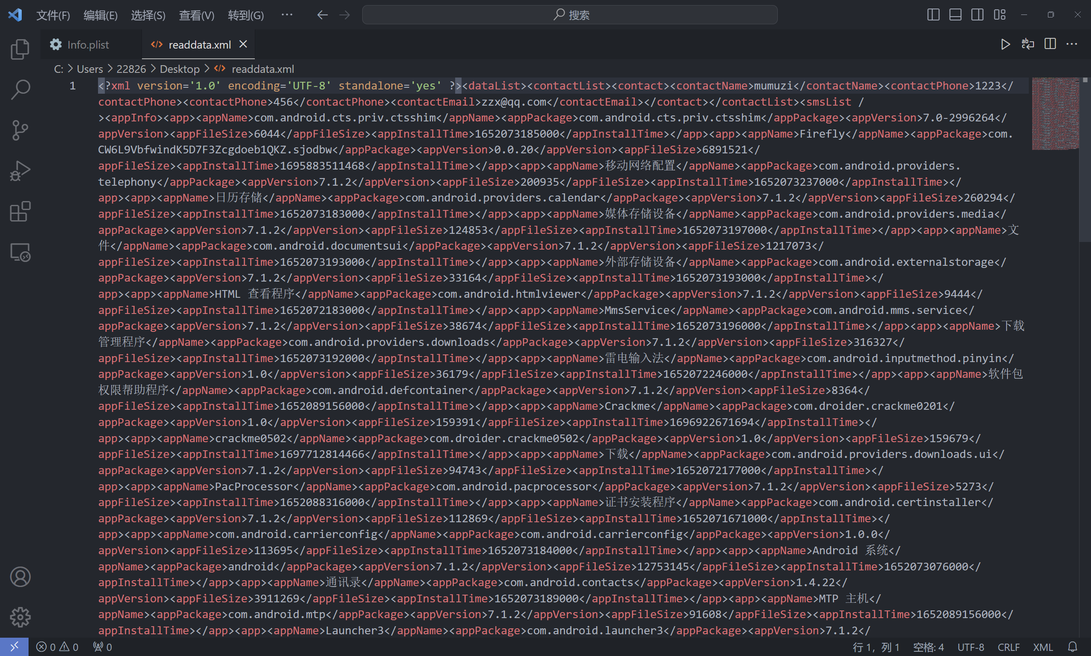Open the Source Control view
This screenshot has width=1091, height=656.
(x=20, y=130)
